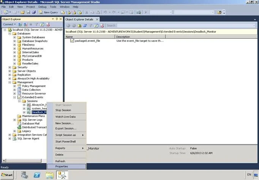Expand the HumanResources database node
The width and height of the screenshot is (259, 180).
[x=14, y=49]
